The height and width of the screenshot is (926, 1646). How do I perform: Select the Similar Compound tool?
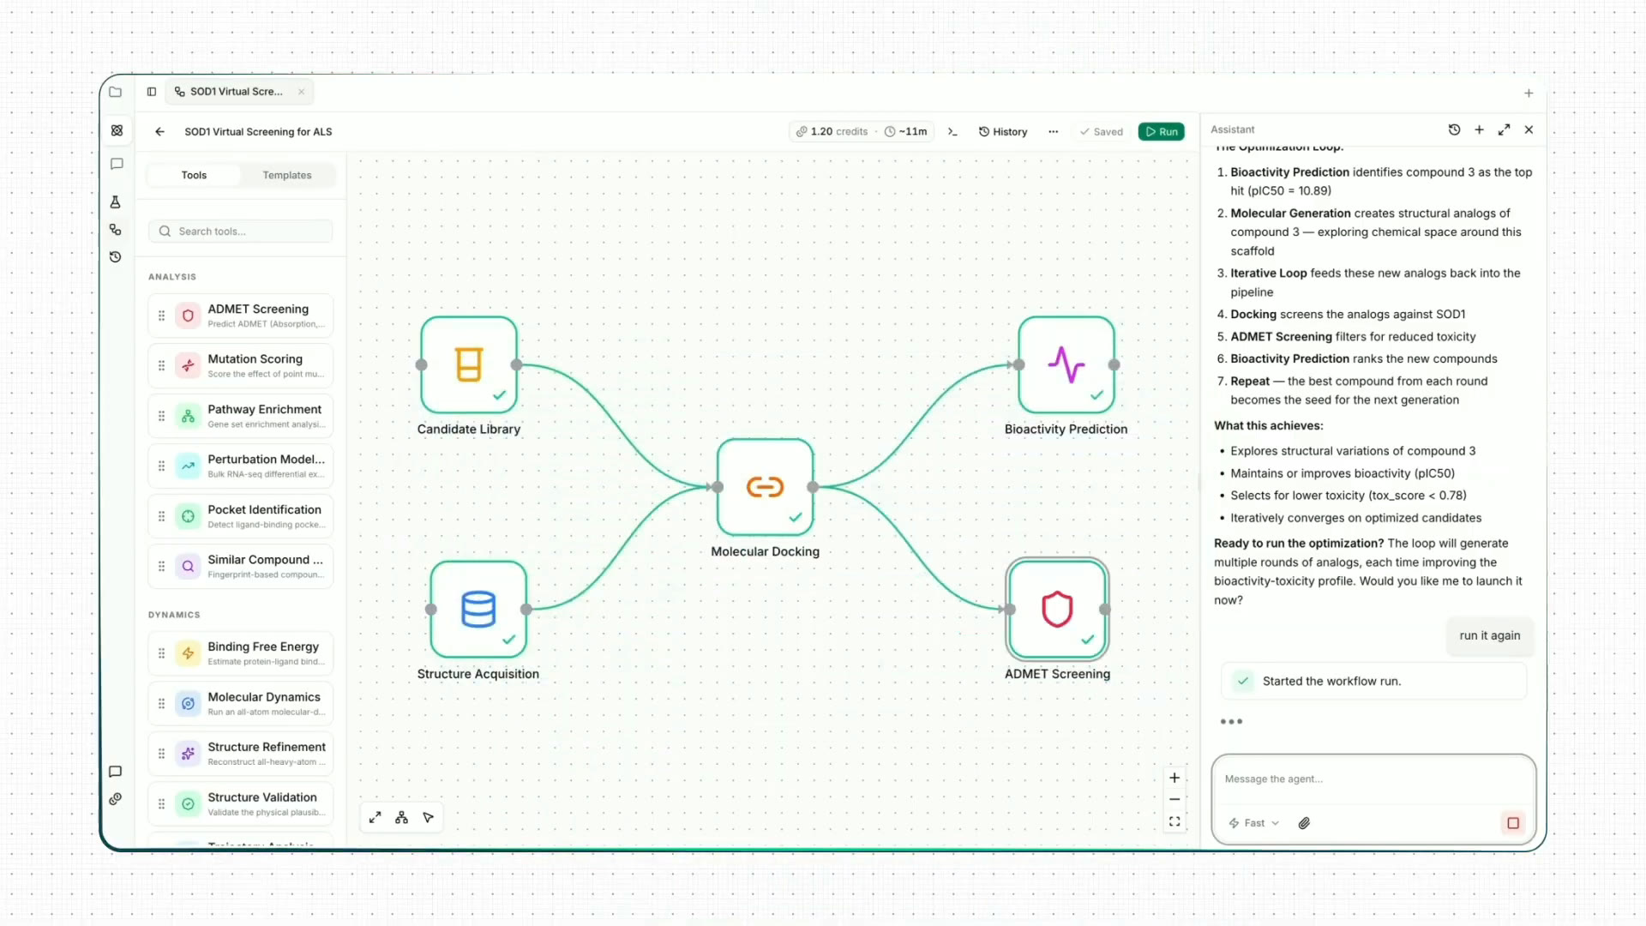[x=241, y=566]
